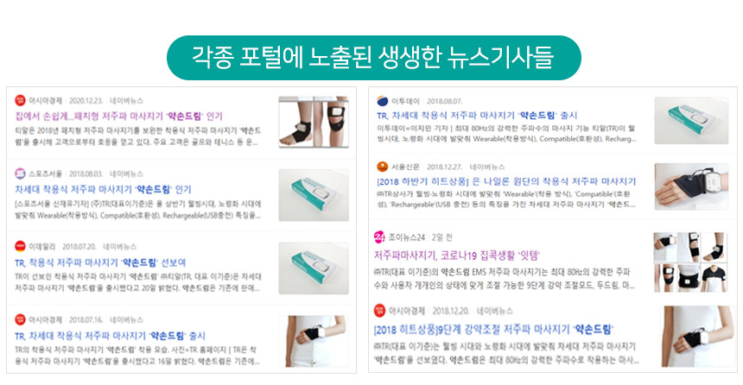
Task: Click the teal banner 각종 포털에 노출된 생생한 뉴스기사들
Action: pos(374,57)
